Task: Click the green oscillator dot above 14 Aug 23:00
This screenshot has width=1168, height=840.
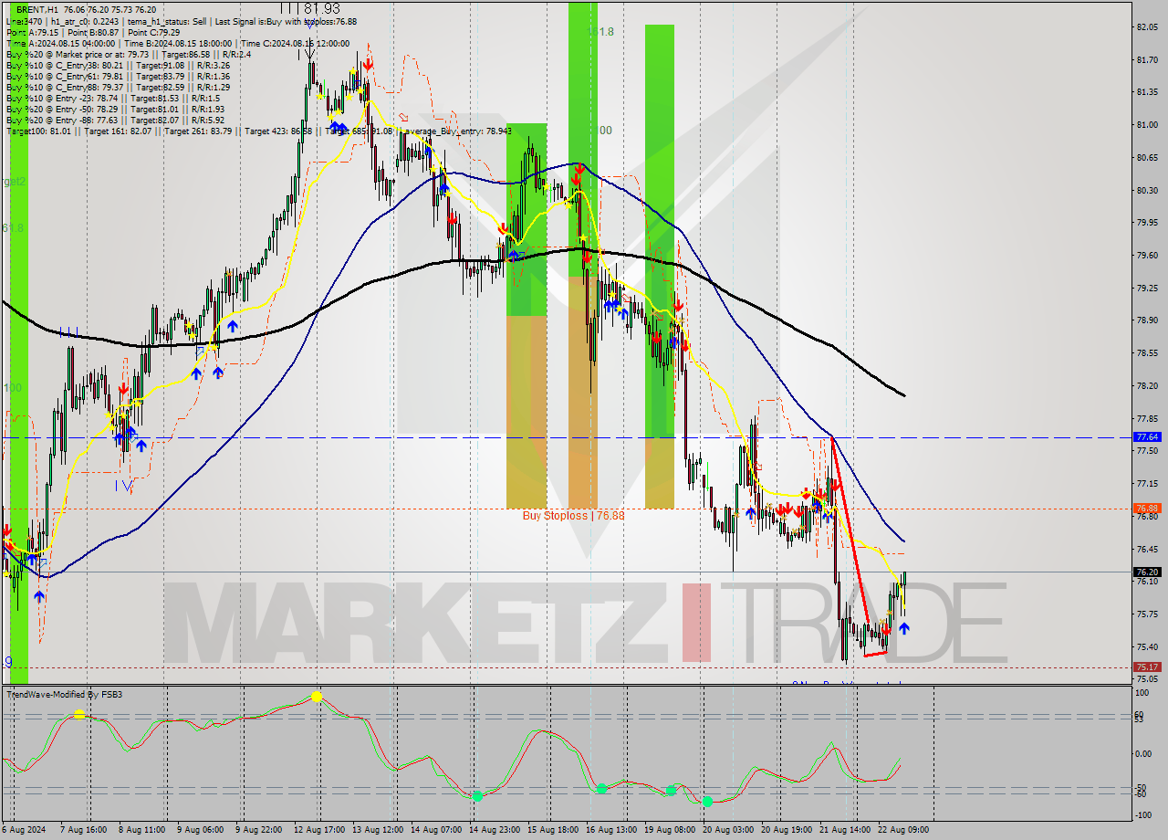Action: [x=477, y=796]
